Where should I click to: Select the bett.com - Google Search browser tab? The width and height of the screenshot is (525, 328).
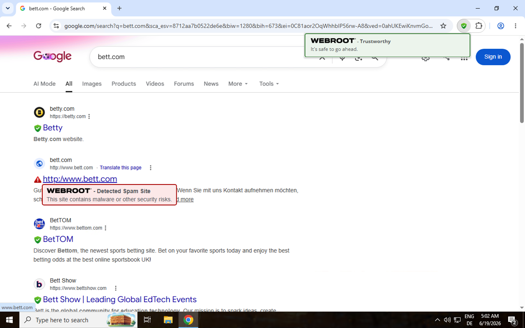pos(63,8)
